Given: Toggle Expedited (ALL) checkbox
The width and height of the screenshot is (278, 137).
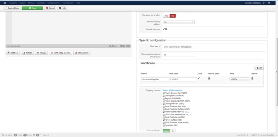Looking at the screenshot, I should [164, 126].
